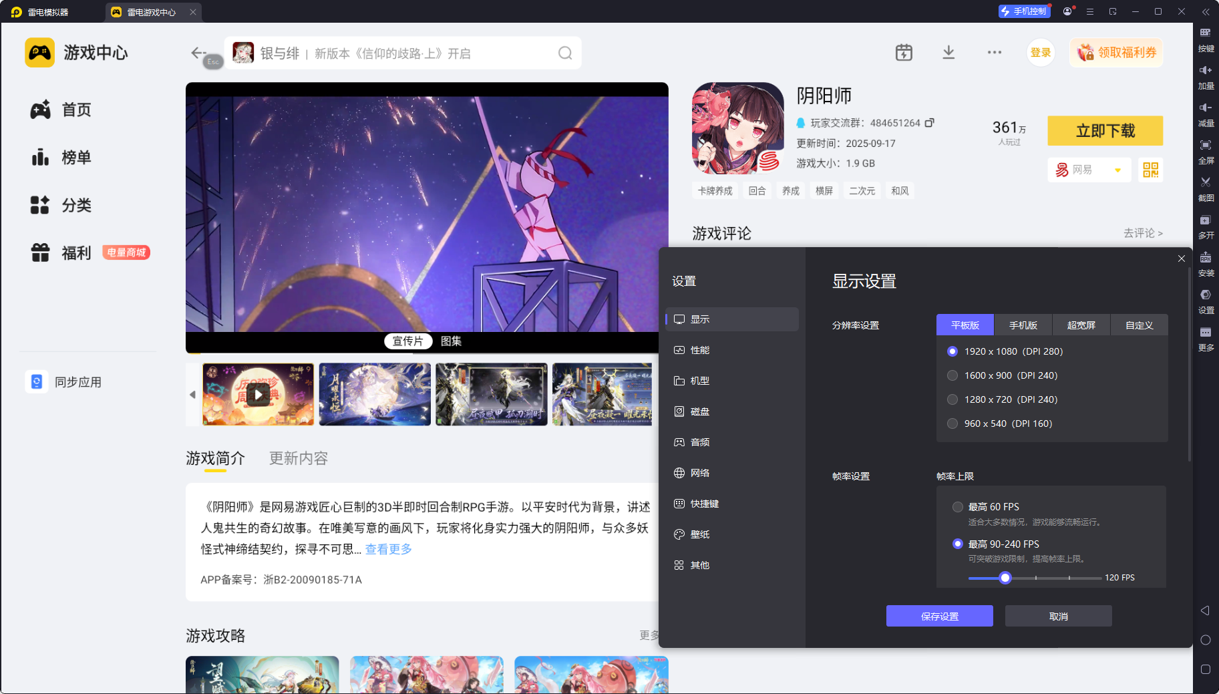The height and width of the screenshot is (694, 1219).
Task: Click the 登录 login button
Action: pyautogui.click(x=1041, y=52)
